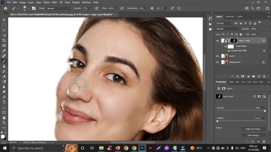
Task: Hide the Background layer
Action: (218, 62)
